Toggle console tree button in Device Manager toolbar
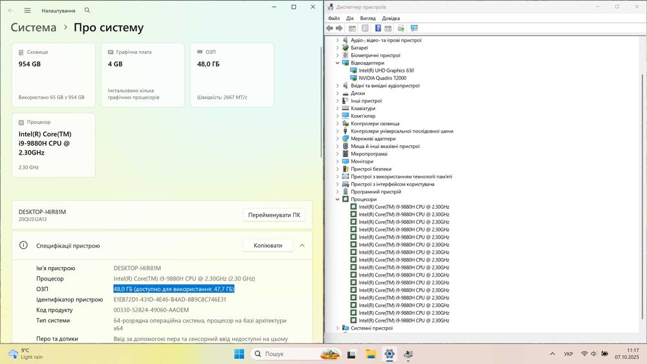This screenshot has height=364, width=647. 352,28
